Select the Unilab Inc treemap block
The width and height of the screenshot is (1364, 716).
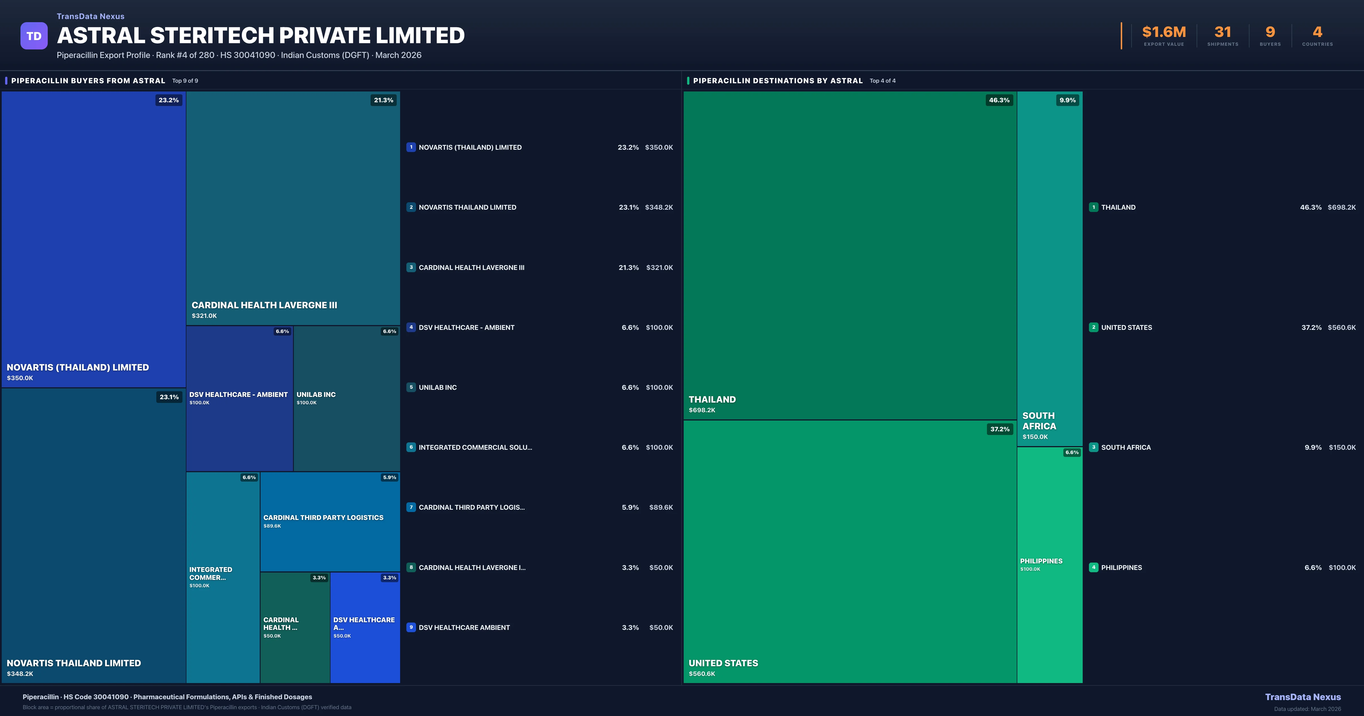(346, 398)
